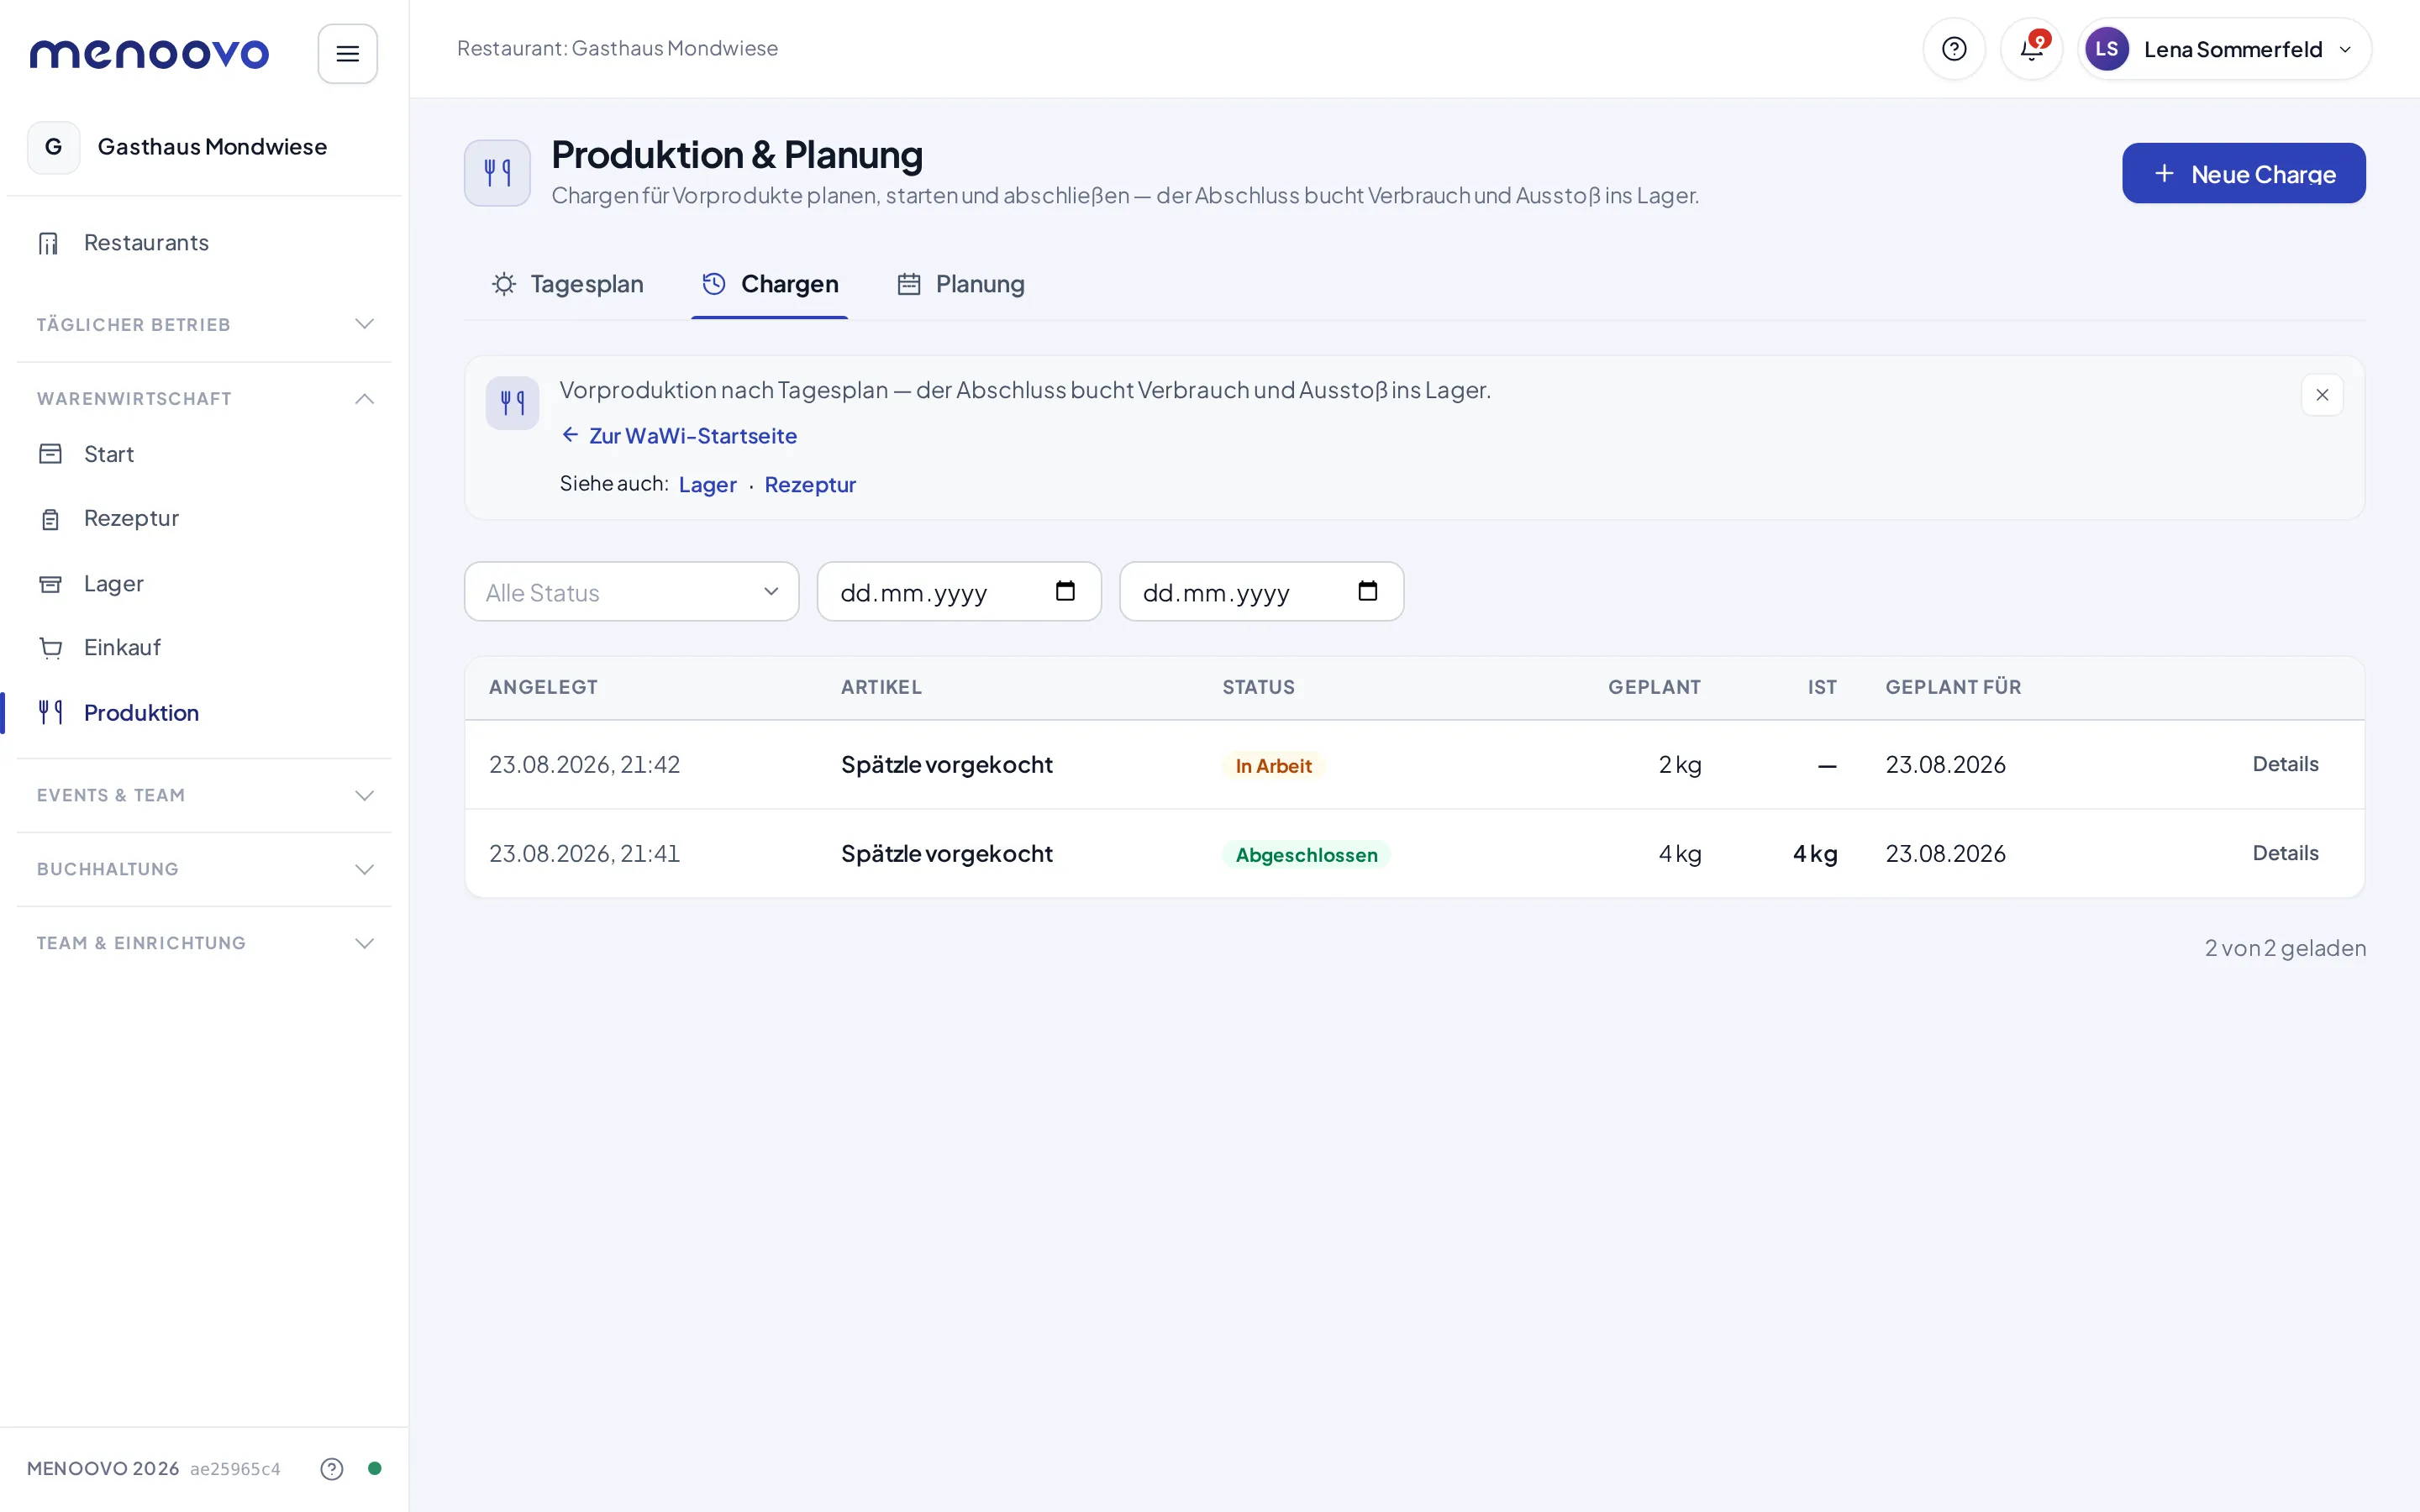
Task: Click the Start card icon in sidebar
Action: 50,454
